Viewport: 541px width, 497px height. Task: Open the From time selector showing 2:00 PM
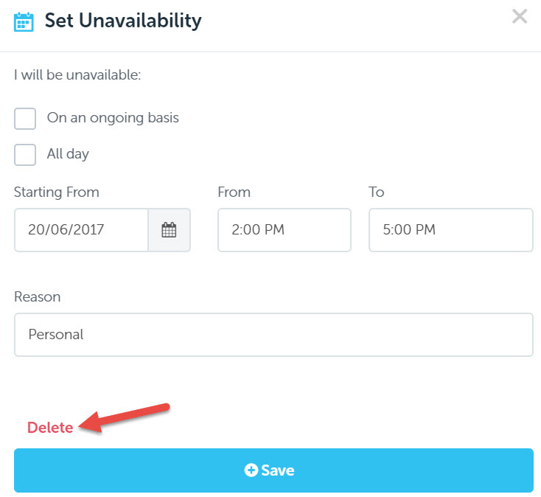(285, 230)
